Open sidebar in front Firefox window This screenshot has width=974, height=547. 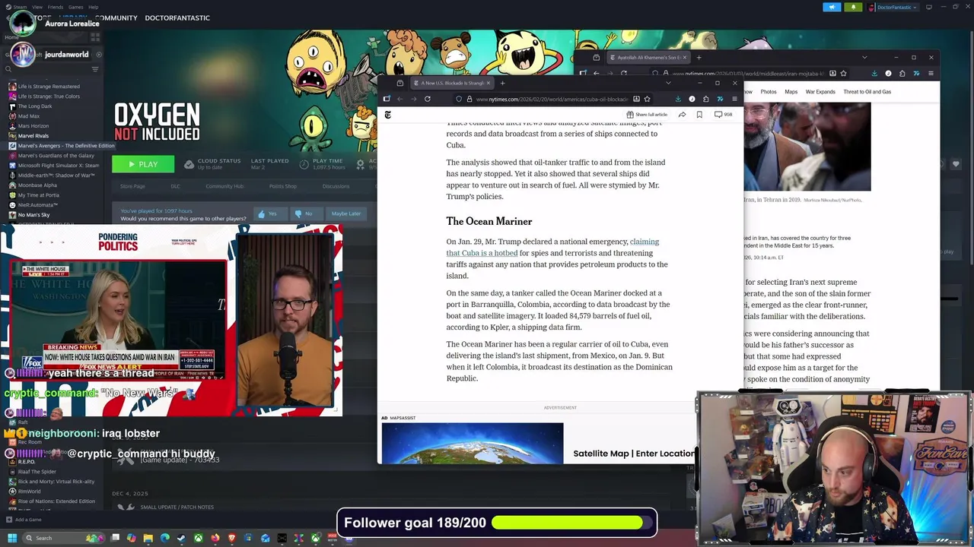(387, 99)
